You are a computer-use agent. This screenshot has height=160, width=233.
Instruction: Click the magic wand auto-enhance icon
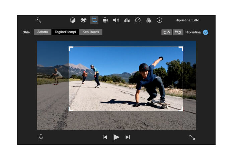tap(38, 20)
